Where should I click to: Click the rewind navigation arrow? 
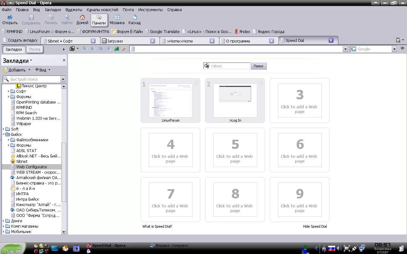pyautogui.click(x=85, y=49)
